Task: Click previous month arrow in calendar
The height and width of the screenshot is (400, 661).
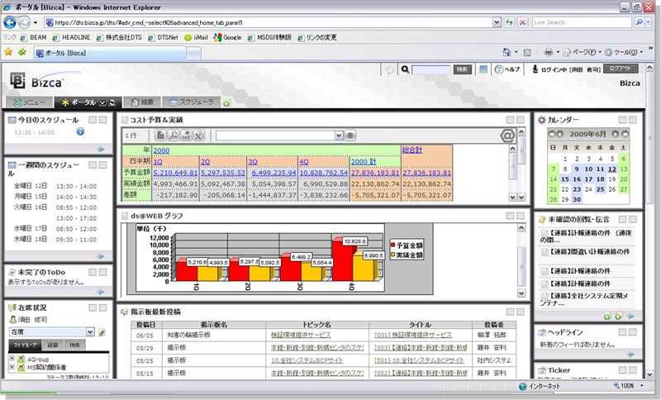Action: [560, 134]
